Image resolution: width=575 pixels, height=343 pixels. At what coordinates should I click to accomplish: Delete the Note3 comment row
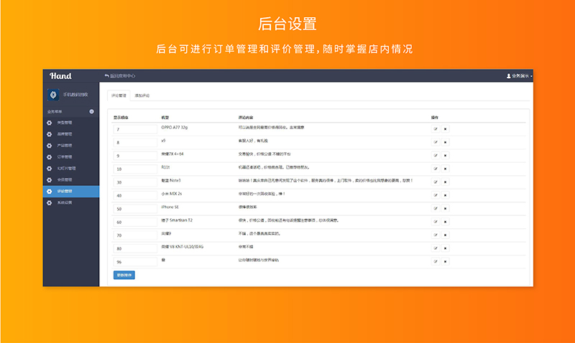445,182
